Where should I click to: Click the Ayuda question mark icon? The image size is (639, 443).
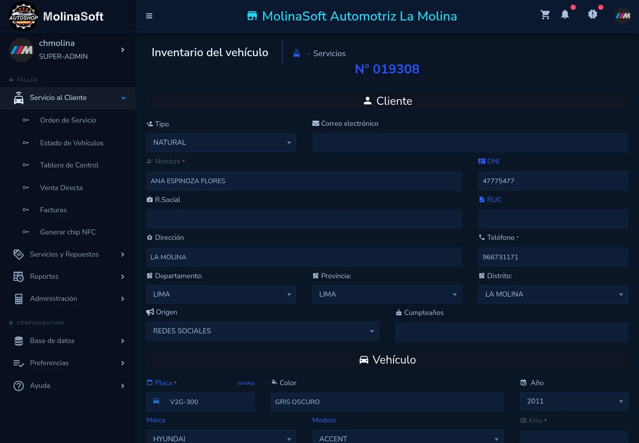pyautogui.click(x=19, y=386)
